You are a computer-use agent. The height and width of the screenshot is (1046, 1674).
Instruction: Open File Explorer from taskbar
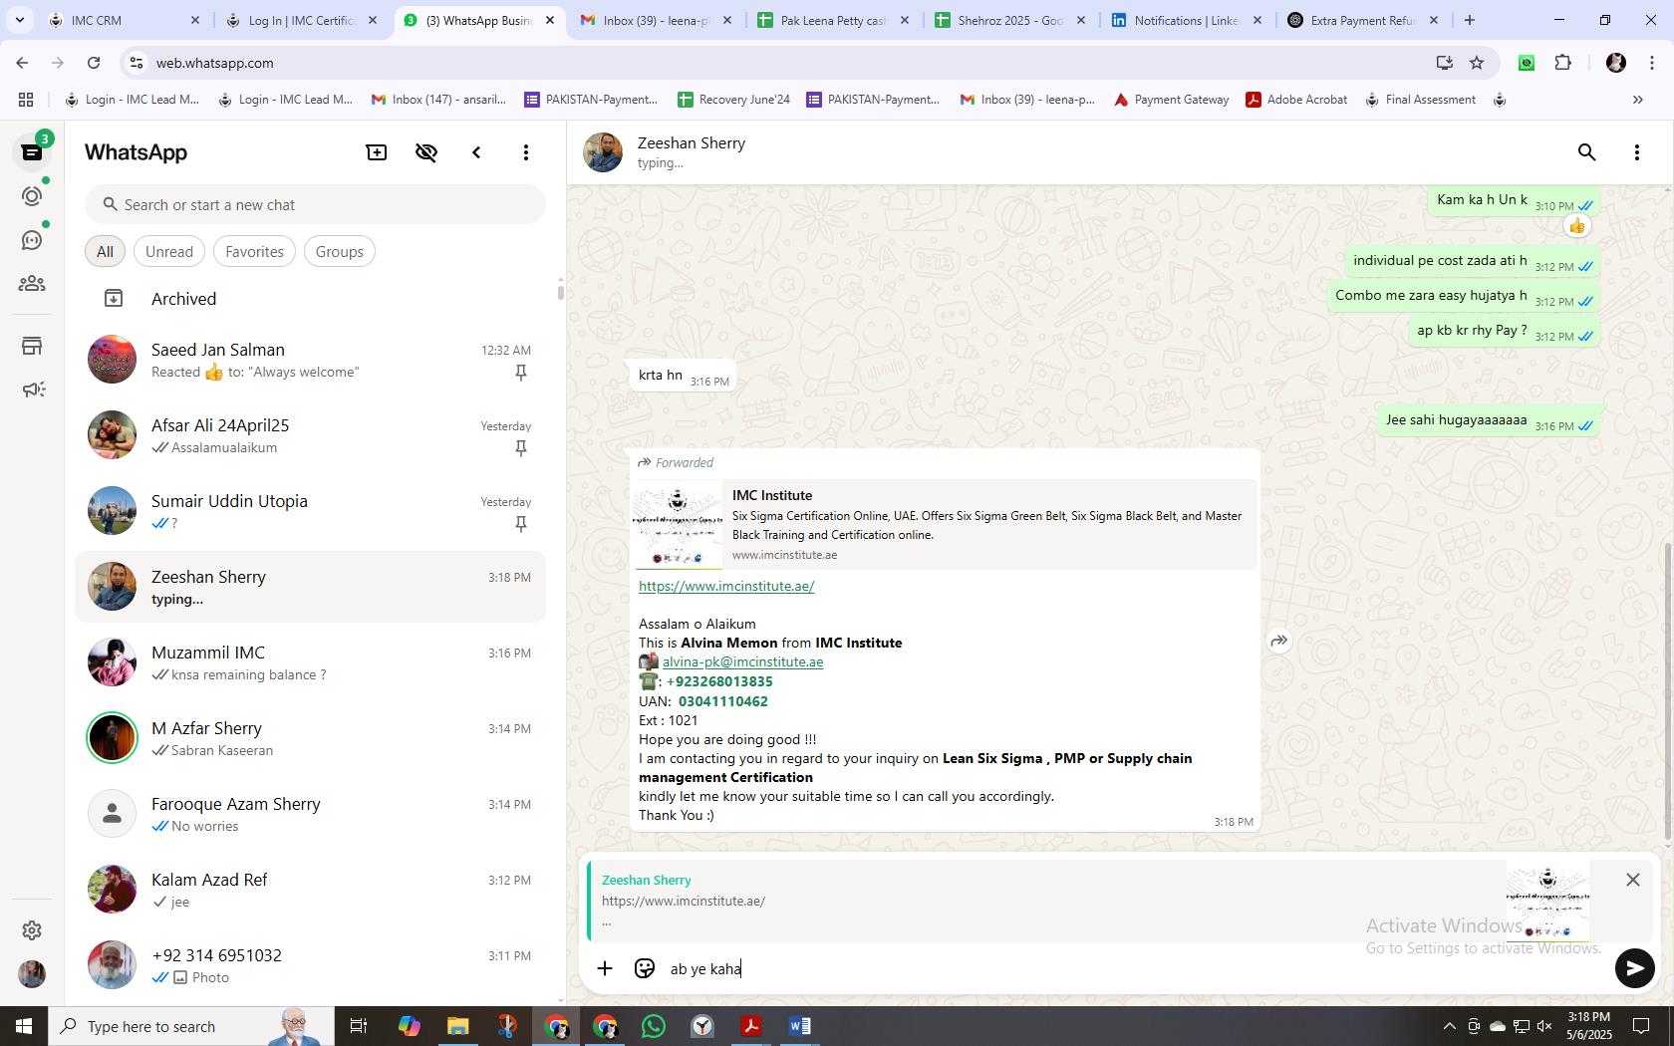(457, 1026)
